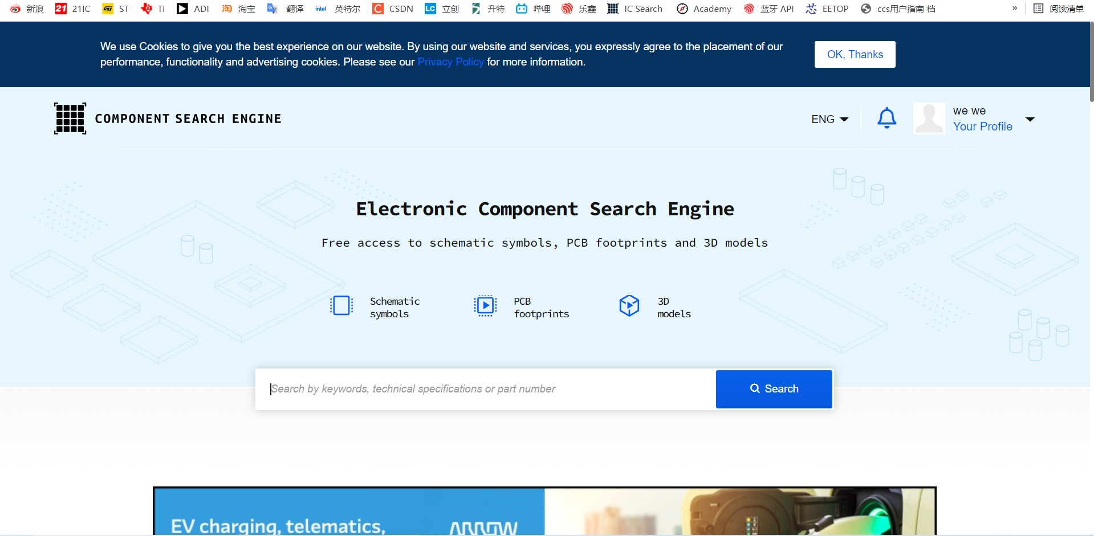Click the Component Search Engine grid logo
This screenshot has width=1094, height=536.
click(x=70, y=118)
